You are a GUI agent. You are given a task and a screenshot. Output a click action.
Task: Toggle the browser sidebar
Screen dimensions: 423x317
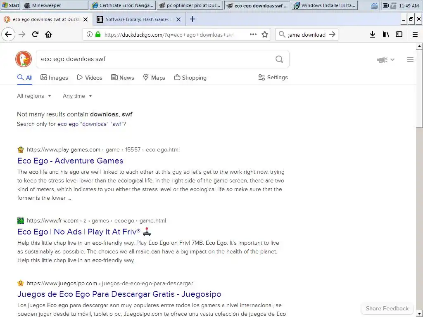click(399, 34)
